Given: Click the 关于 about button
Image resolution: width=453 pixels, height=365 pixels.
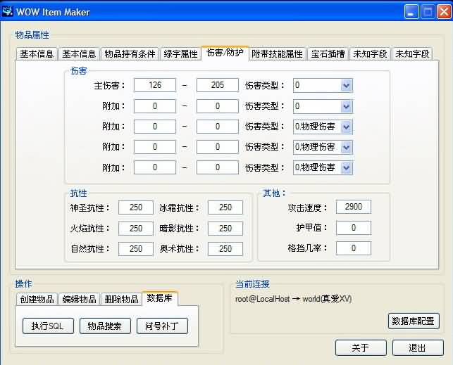Looking at the screenshot, I should (361, 347).
